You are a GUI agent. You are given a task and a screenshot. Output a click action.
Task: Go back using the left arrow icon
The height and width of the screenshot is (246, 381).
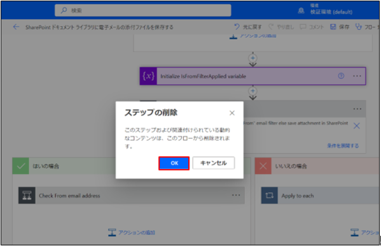16,27
